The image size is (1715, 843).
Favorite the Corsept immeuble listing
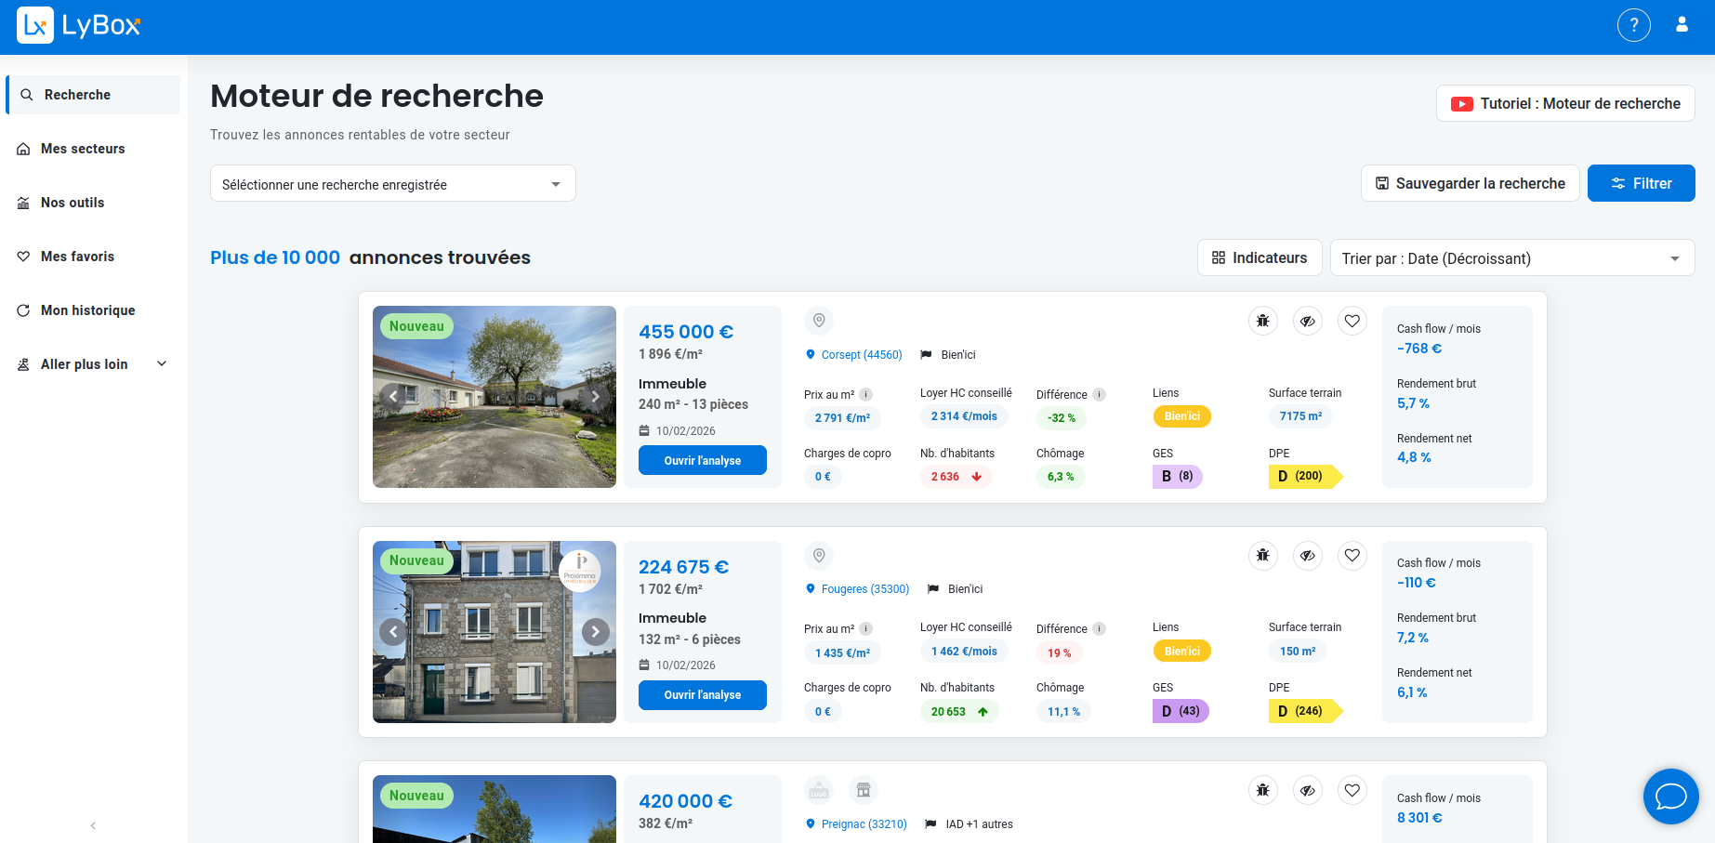pyautogui.click(x=1352, y=321)
